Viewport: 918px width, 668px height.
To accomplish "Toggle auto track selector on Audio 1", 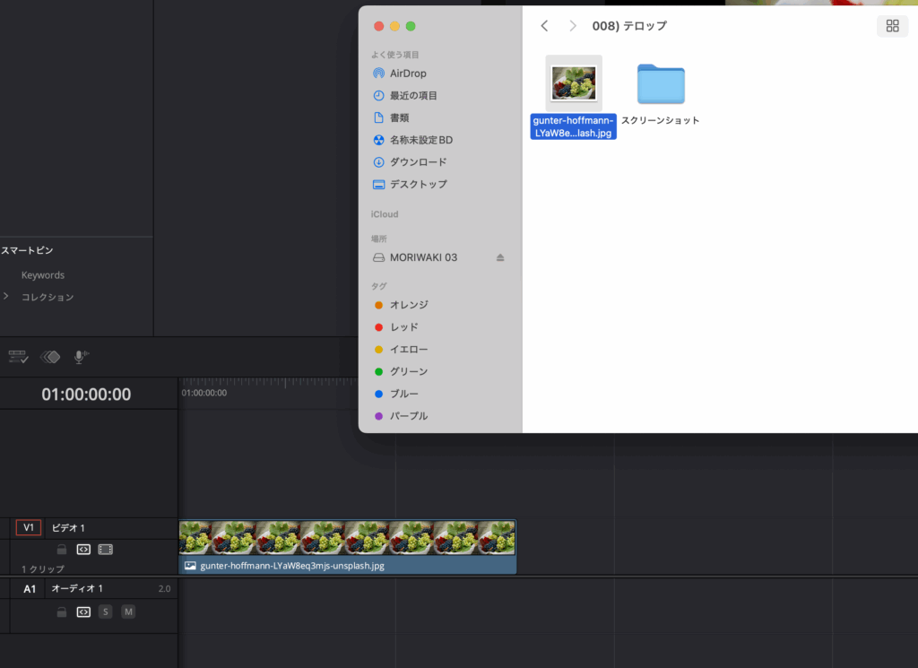I will point(82,612).
